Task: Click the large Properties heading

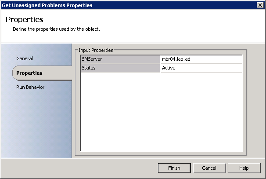Action: click(x=24, y=20)
